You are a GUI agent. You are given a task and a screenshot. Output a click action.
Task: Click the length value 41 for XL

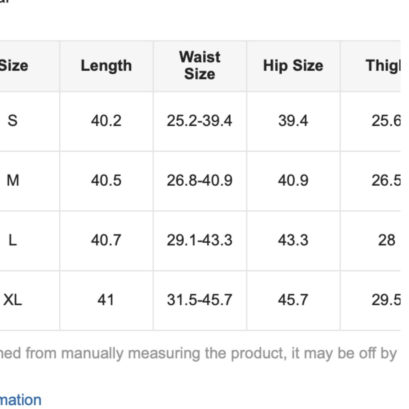(x=106, y=300)
